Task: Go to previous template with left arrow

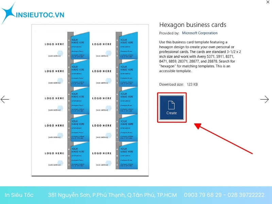Action: (5, 99)
